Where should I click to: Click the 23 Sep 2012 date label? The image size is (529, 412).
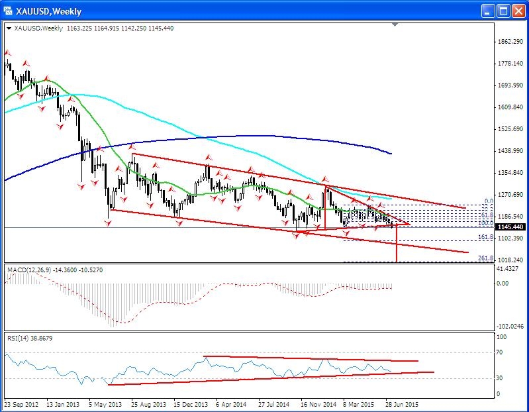coord(20,402)
